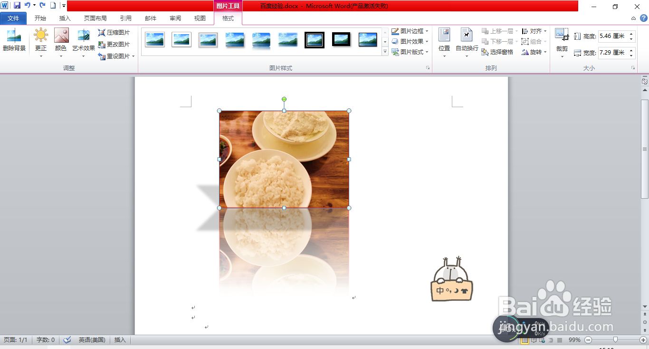Select the 删除背景 (Remove Background) tool
Viewport: 649px width, 349px height.
[x=14, y=42]
